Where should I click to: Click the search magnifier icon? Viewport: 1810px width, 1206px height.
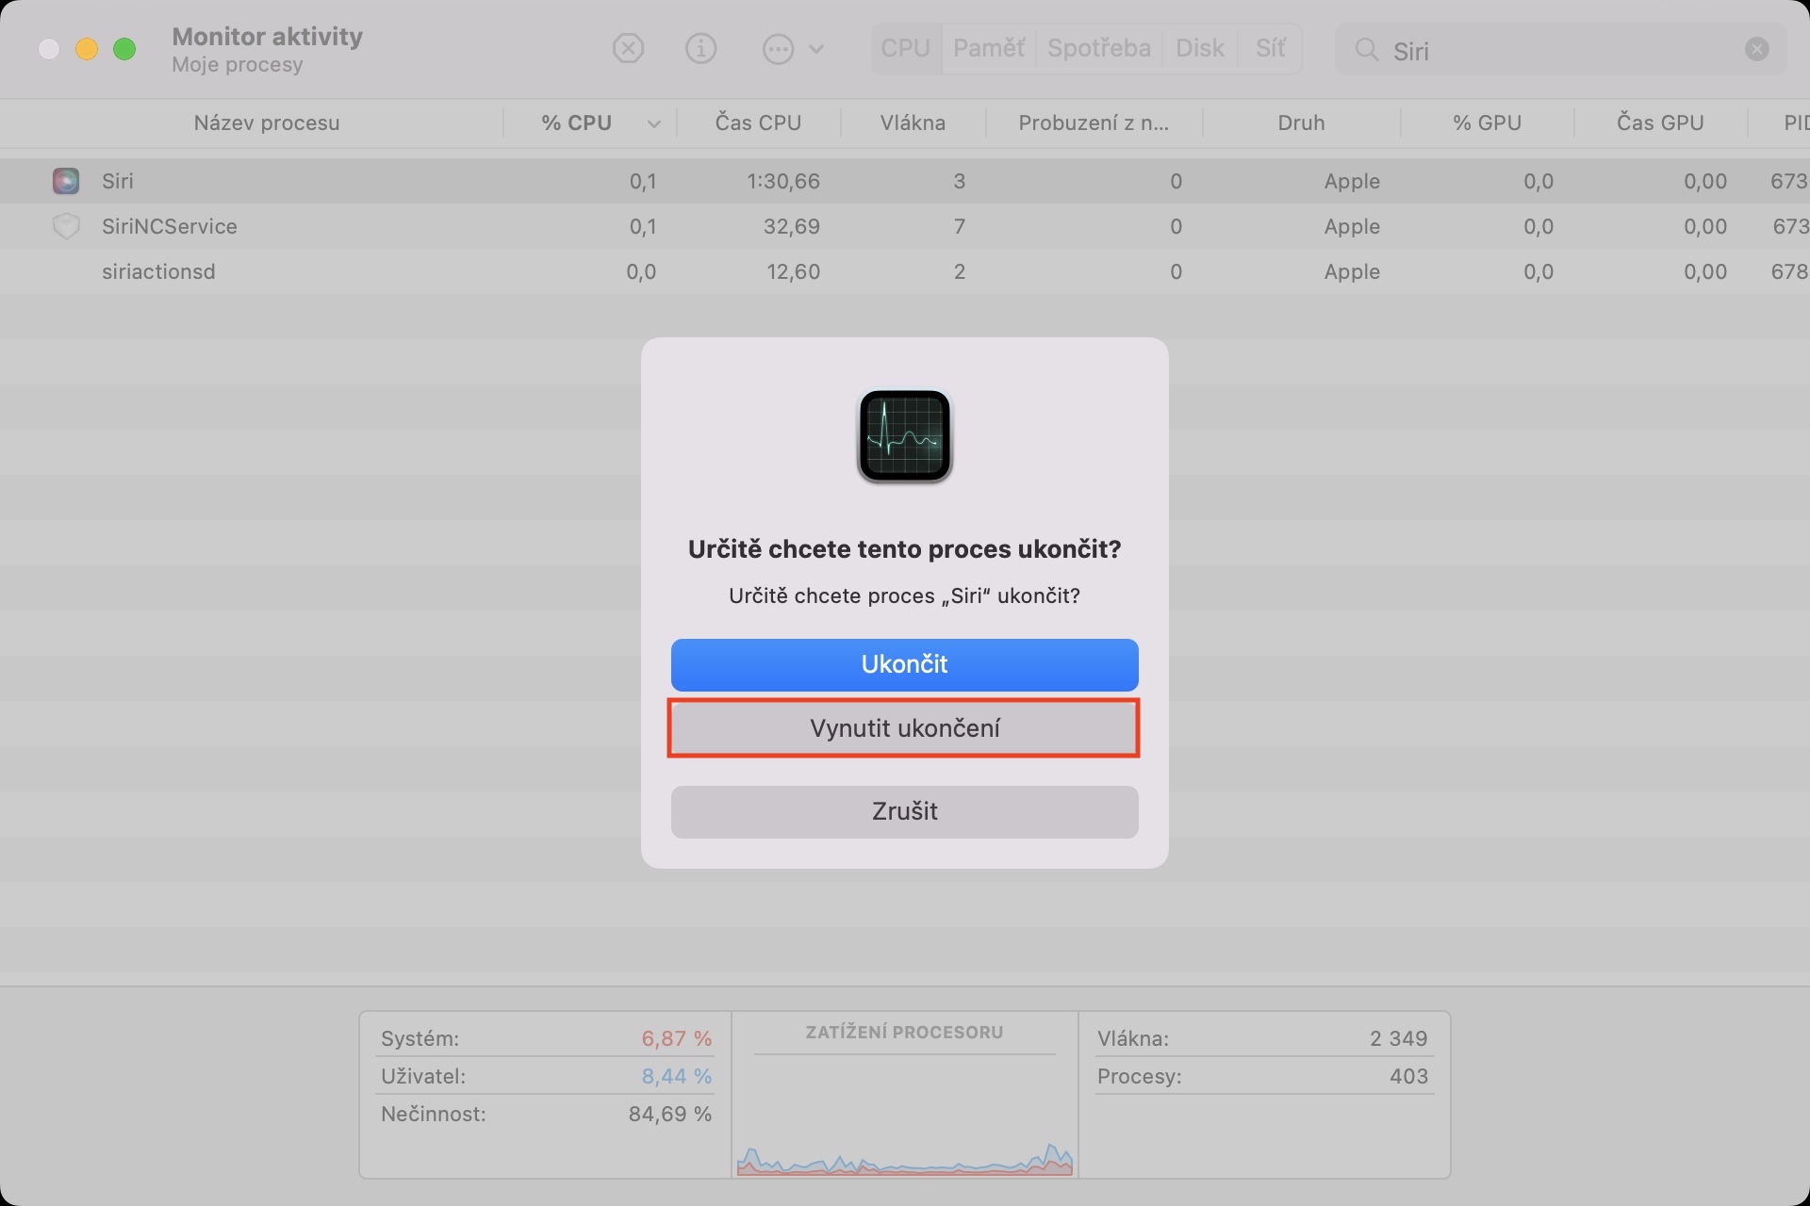click(1366, 49)
